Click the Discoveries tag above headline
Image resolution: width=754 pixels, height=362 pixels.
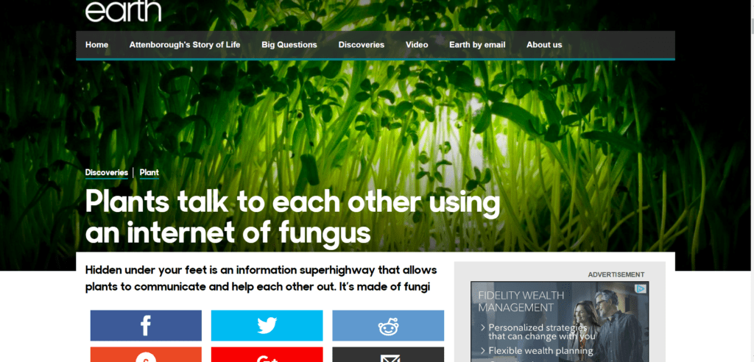tap(106, 173)
